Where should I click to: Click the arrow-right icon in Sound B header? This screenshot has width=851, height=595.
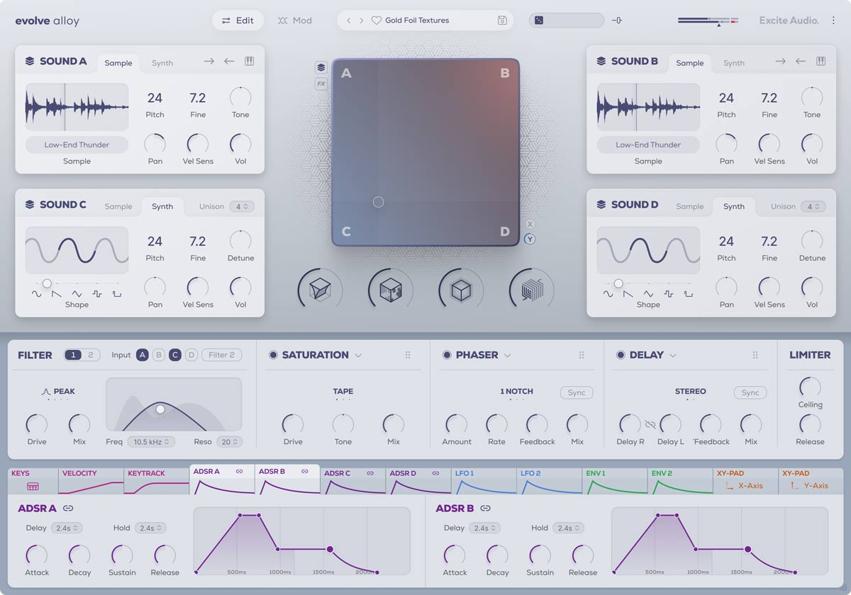tap(780, 61)
